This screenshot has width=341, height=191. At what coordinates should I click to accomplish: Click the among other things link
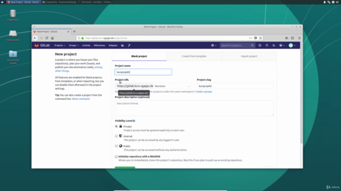click(78, 69)
